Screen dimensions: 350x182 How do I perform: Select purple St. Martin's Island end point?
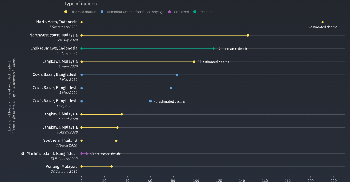tap(86, 153)
